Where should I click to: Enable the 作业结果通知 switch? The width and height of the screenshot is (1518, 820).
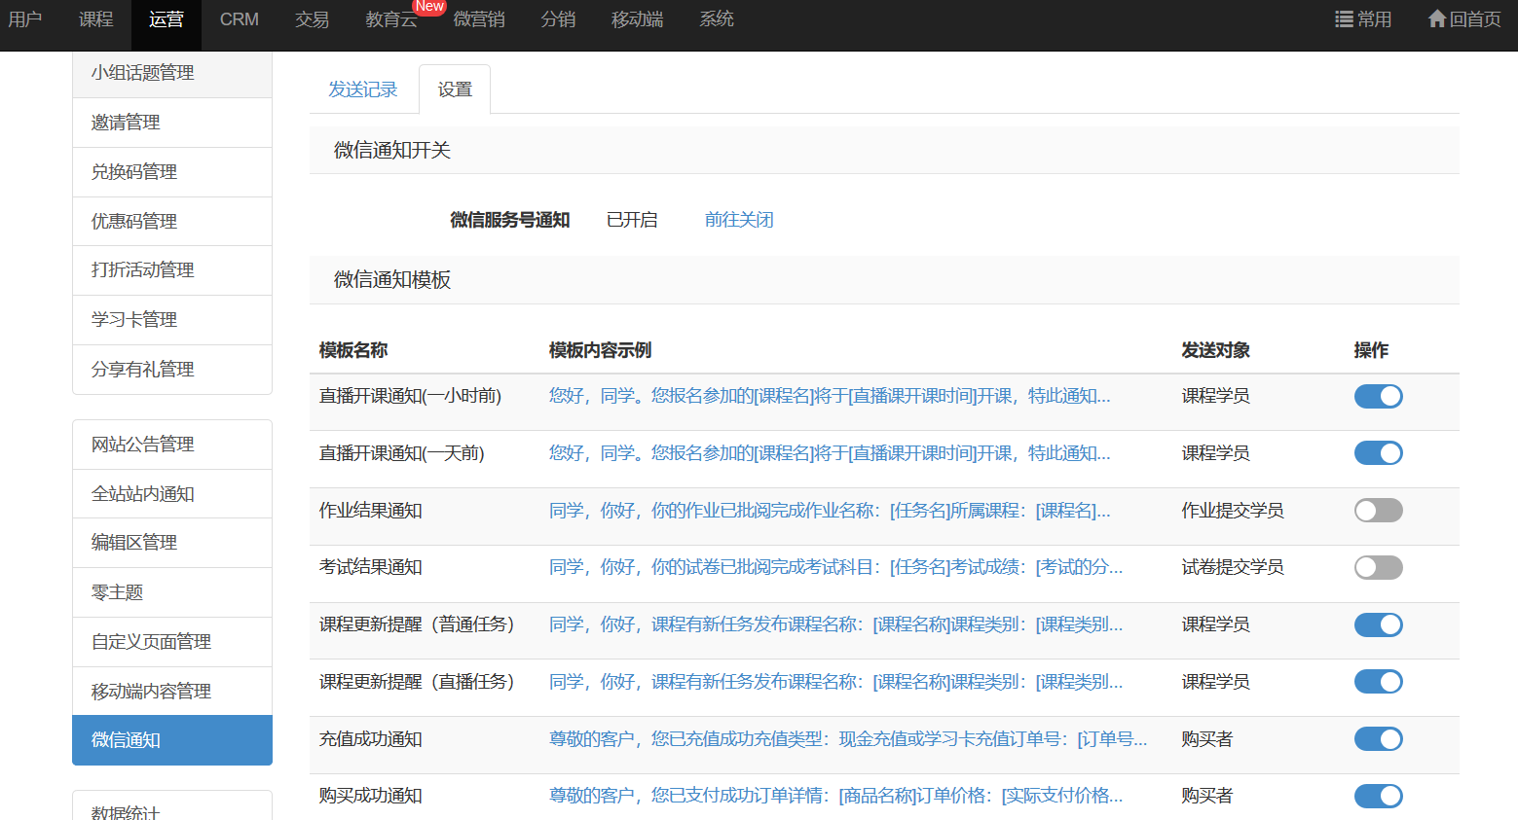[x=1378, y=511]
